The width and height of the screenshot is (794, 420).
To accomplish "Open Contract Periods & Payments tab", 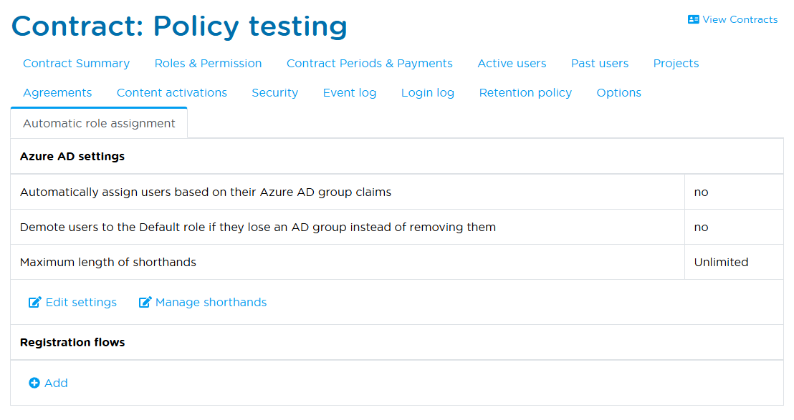I will [369, 64].
